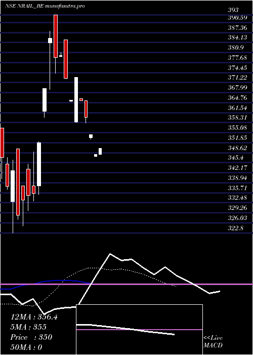Select the 342.17 price level label
Screen dimensions: 253x355
pyautogui.click(x=237, y=167)
